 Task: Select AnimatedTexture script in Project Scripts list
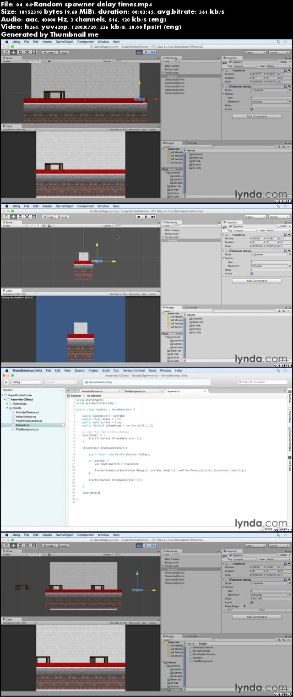[202, 648]
